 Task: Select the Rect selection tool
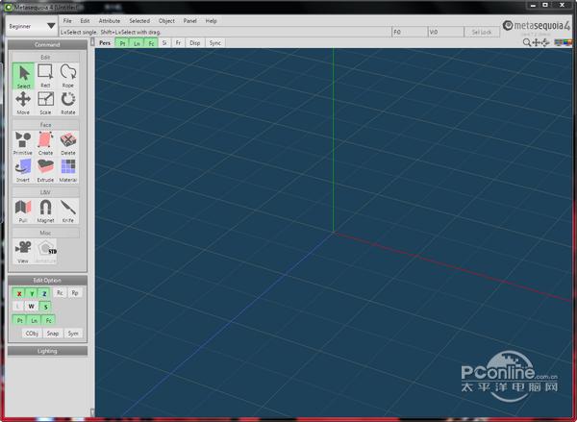[x=45, y=76]
